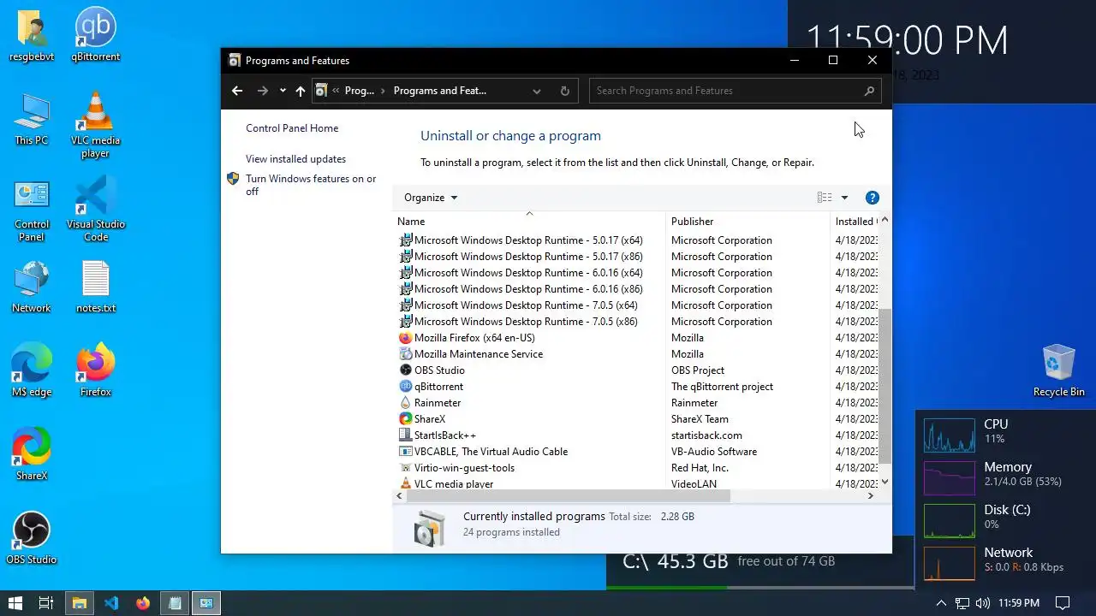Refresh the Programs and Features address bar

(564, 91)
